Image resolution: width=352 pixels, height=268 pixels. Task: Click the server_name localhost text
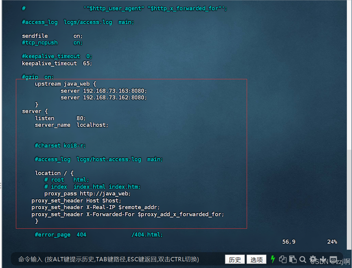coord(71,125)
